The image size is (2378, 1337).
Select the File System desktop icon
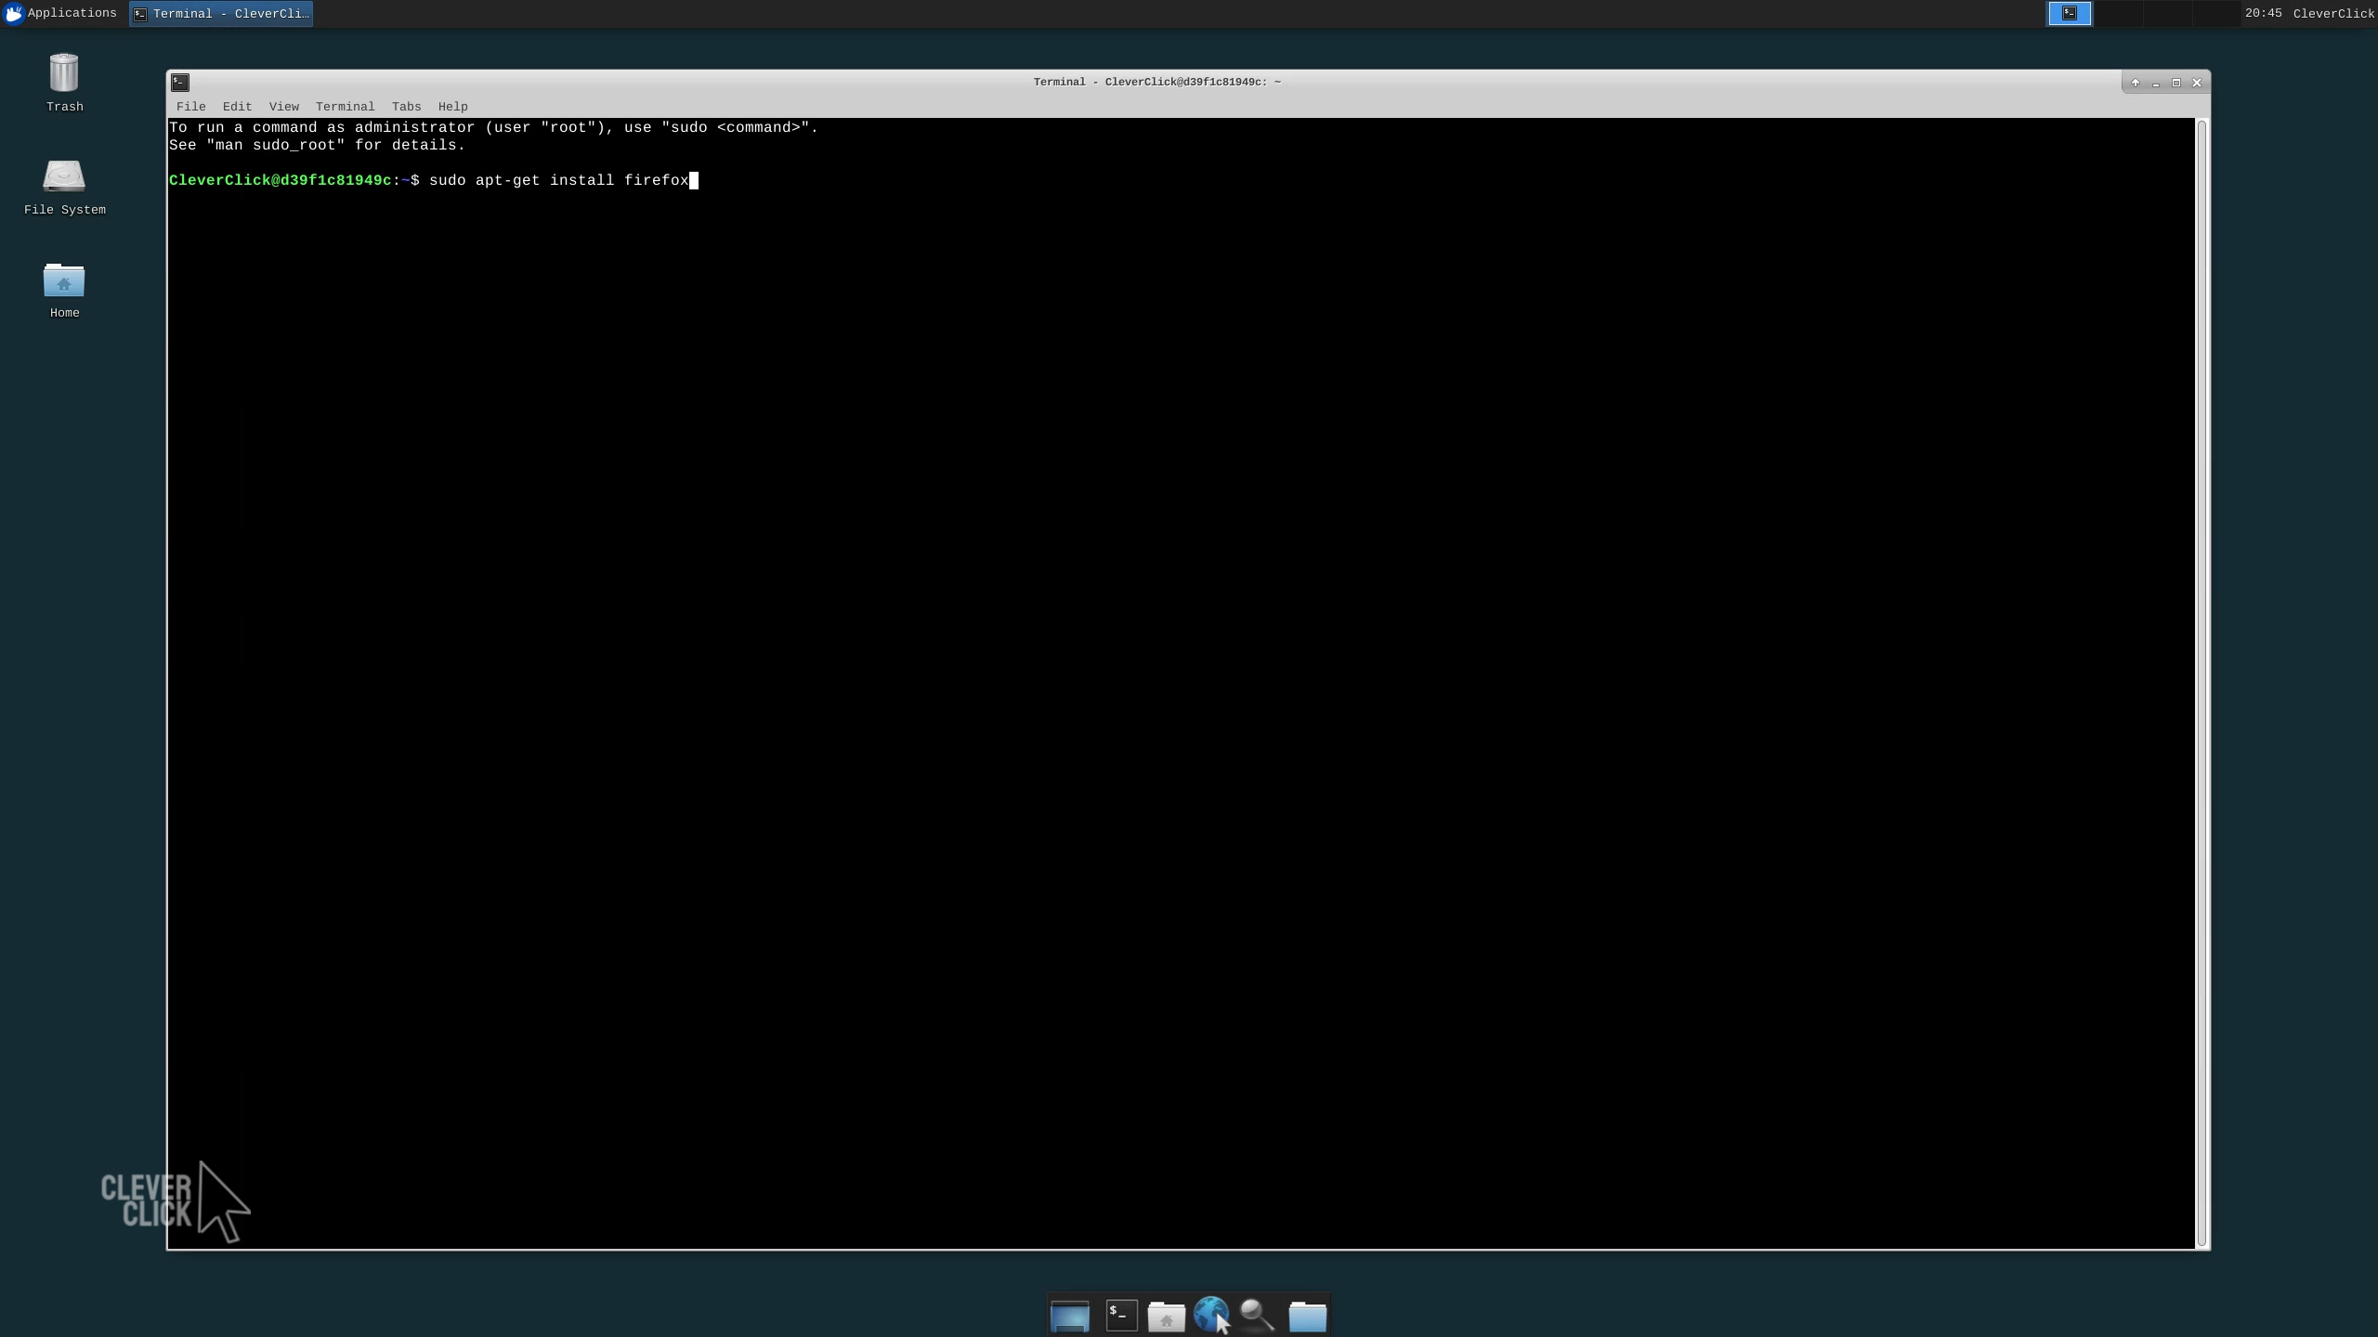(64, 177)
